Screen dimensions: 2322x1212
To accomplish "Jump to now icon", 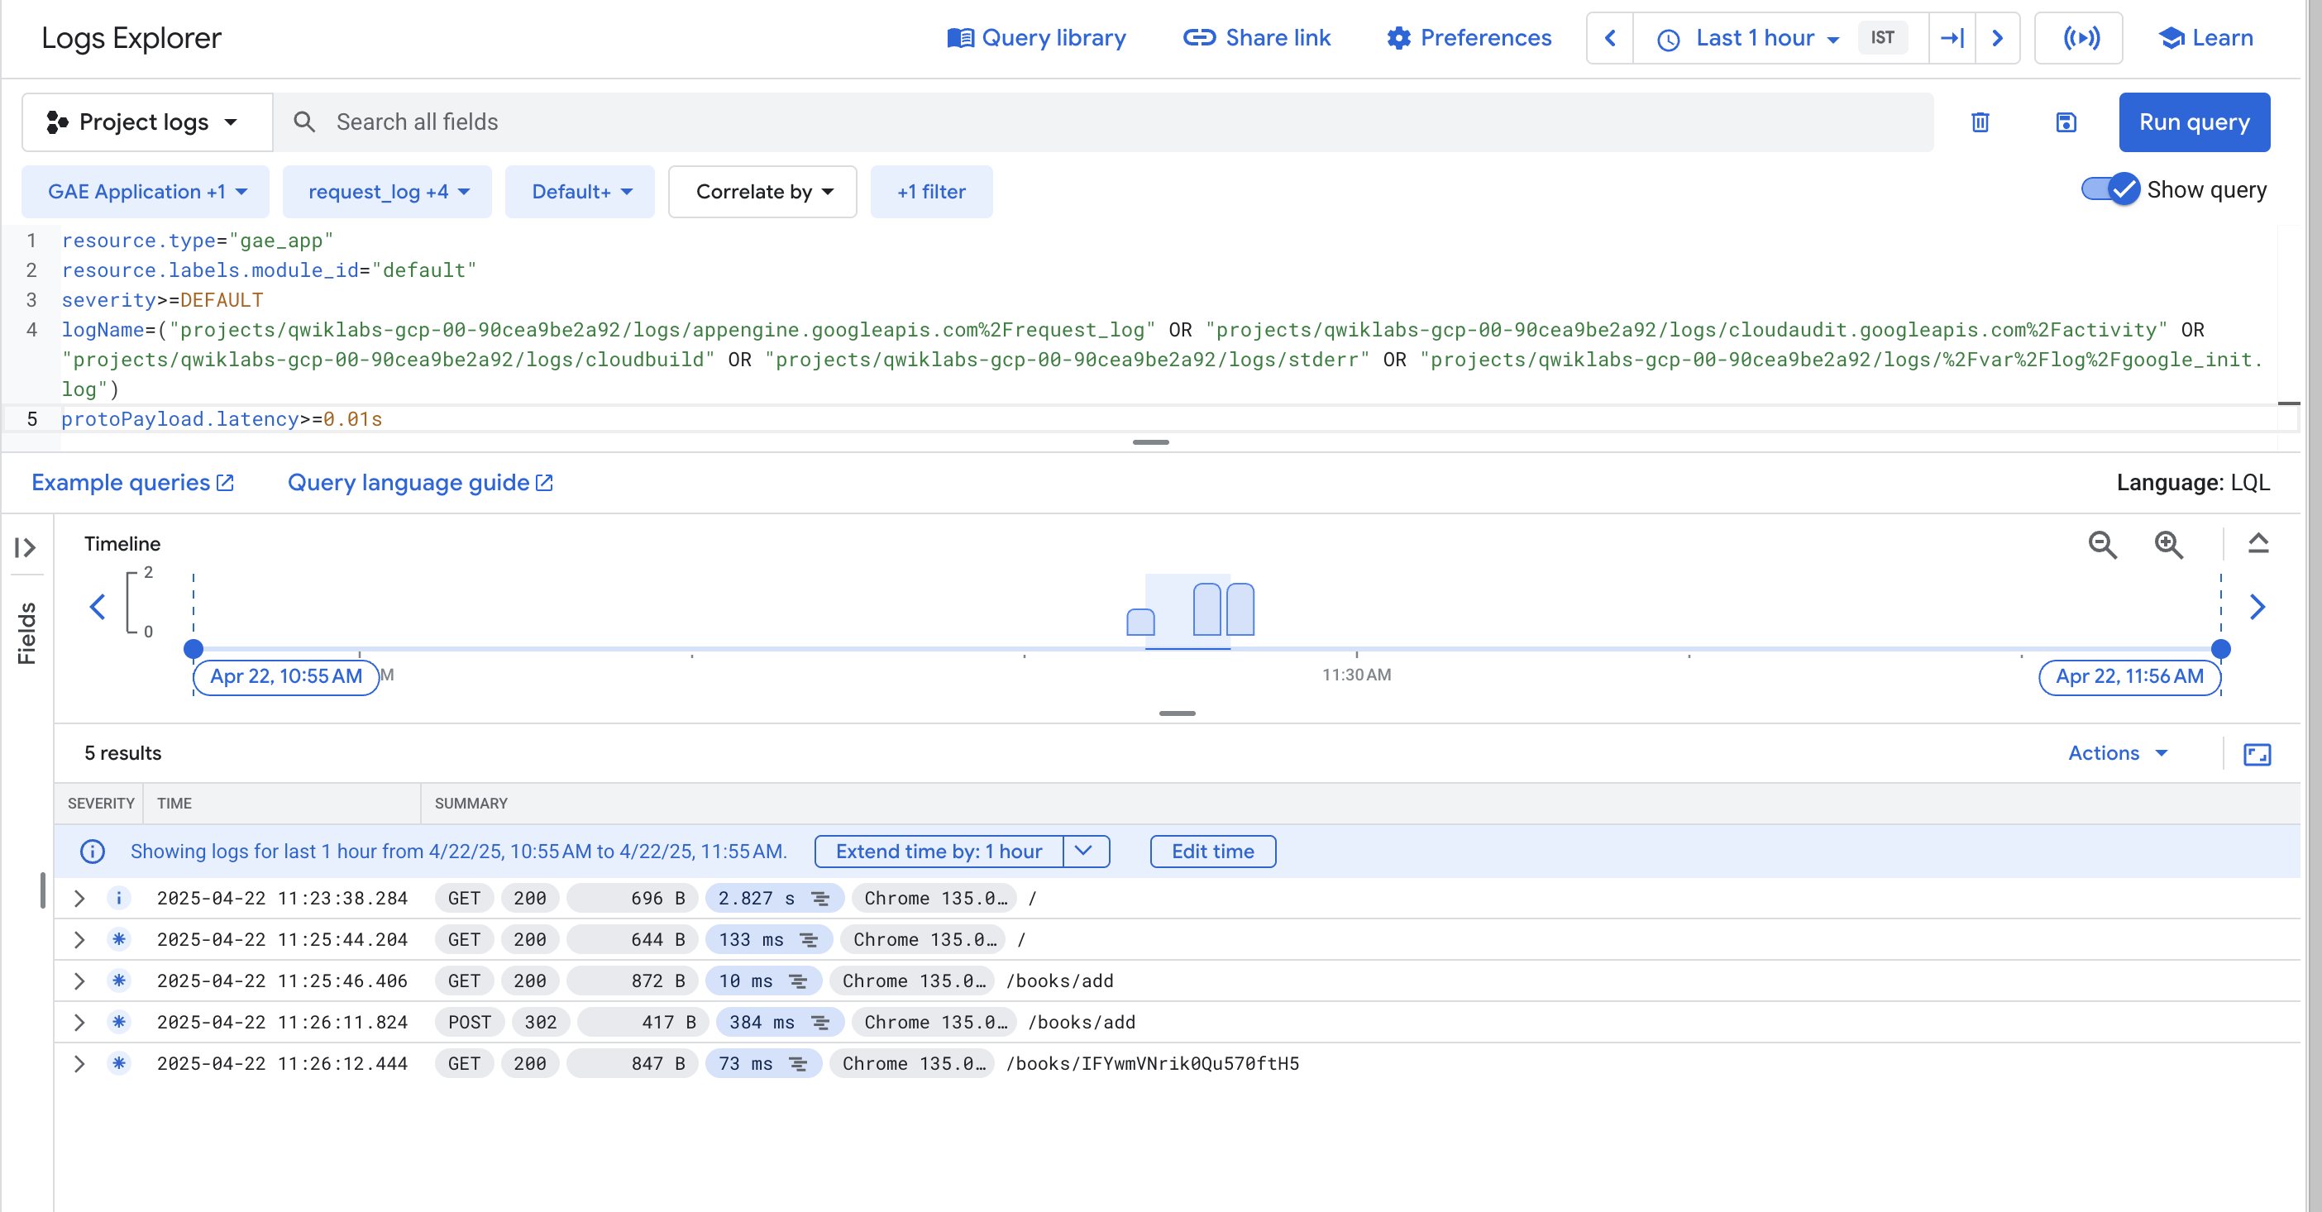I will point(1952,38).
